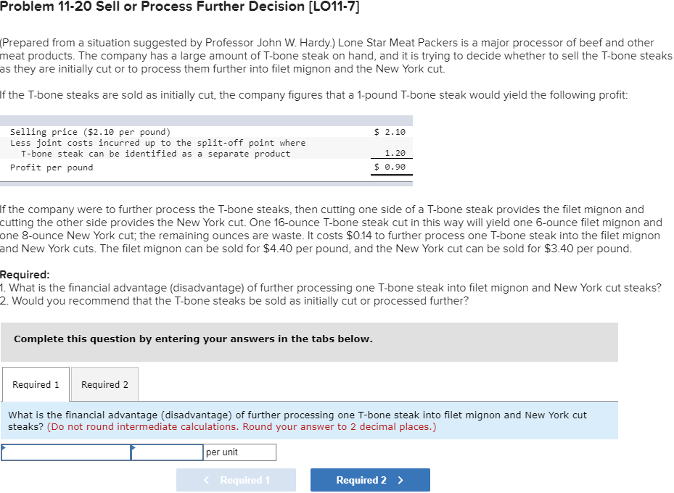This screenshot has height=493, width=674.
Task: Switch to the Required 2 tab
Action: pos(104,384)
